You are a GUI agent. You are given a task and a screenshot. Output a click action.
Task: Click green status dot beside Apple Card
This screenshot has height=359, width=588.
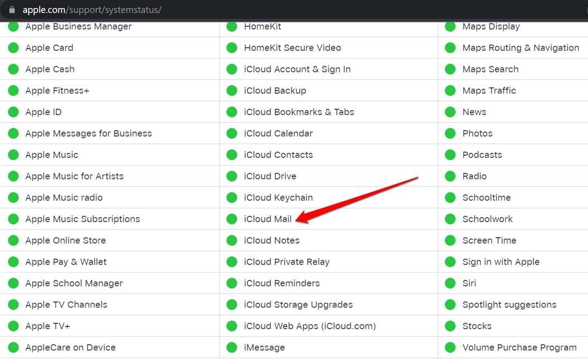[x=13, y=47]
